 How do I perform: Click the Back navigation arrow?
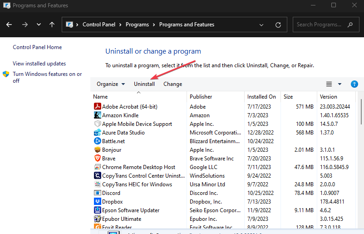[9, 25]
